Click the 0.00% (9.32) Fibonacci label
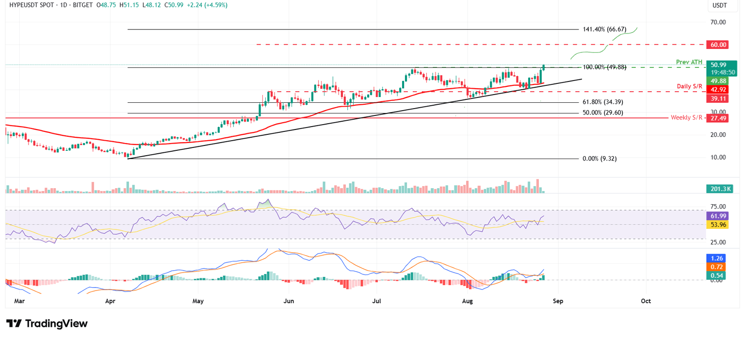 tap(600, 158)
